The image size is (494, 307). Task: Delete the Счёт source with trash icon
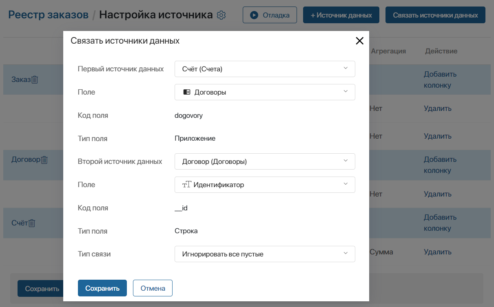(32, 223)
